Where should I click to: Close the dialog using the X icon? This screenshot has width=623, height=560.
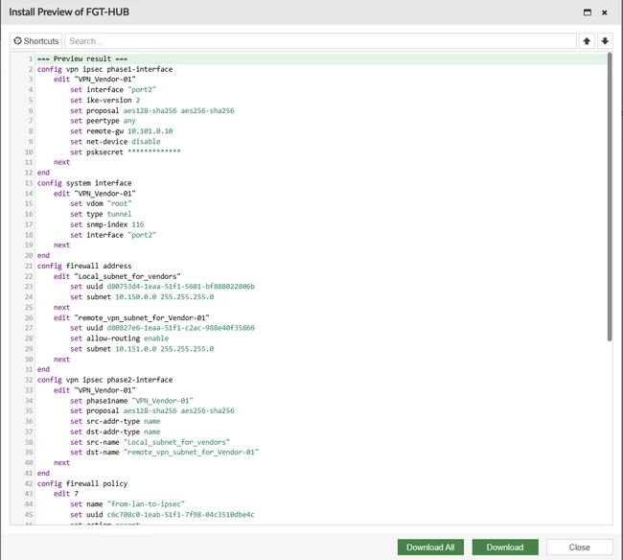coord(605,12)
